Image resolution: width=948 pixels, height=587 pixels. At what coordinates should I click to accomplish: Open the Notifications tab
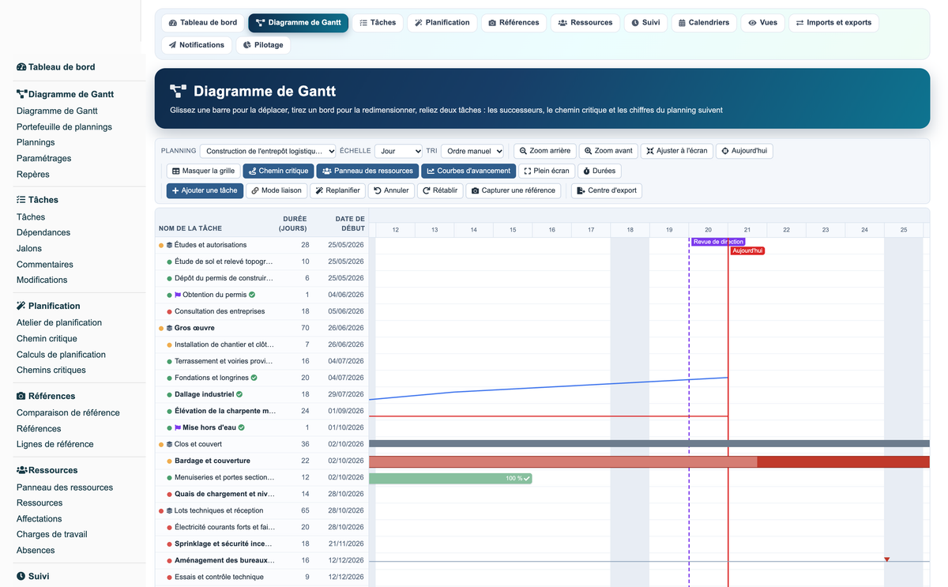(x=197, y=45)
